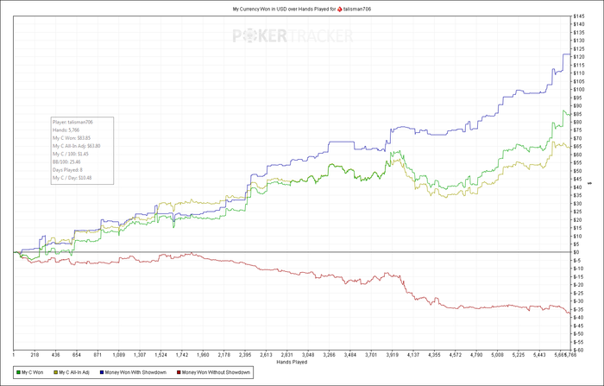The width and height of the screenshot is (604, 386).
Task: Click the '4,137' x-axis tick label
Action: pyautogui.click(x=412, y=355)
